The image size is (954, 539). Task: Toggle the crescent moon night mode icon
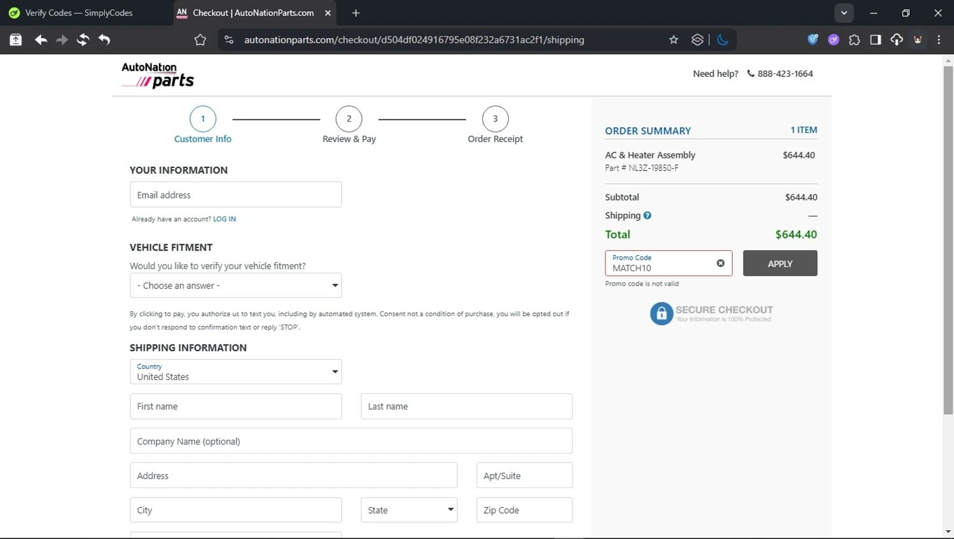click(x=722, y=39)
